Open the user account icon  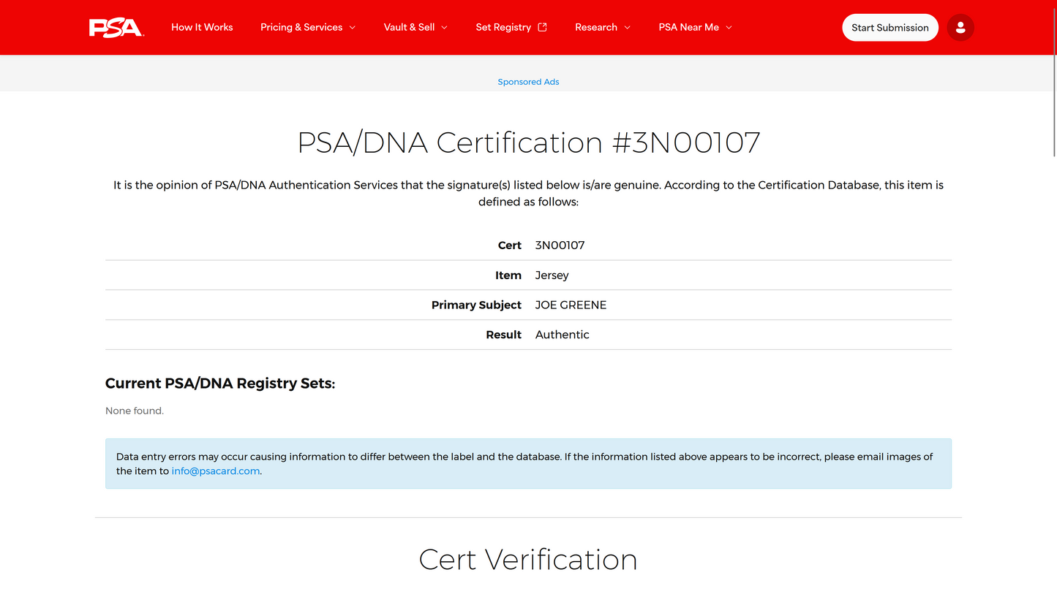(x=960, y=28)
